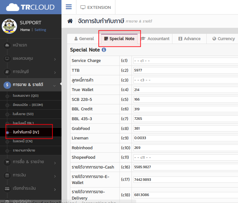Click the Special Note info icon
Image resolution: width=238 pixels, height=203 pixels.
click(x=104, y=50)
